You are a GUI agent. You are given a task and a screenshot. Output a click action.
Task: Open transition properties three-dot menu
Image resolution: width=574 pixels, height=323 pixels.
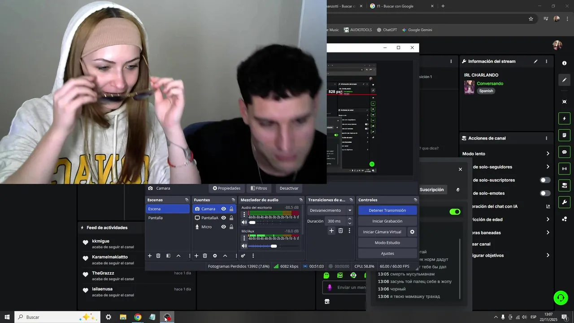pyautogui.click(x=349, y=231)
